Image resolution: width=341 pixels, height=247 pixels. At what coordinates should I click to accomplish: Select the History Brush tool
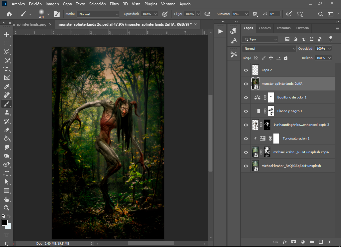pos(7,121)
